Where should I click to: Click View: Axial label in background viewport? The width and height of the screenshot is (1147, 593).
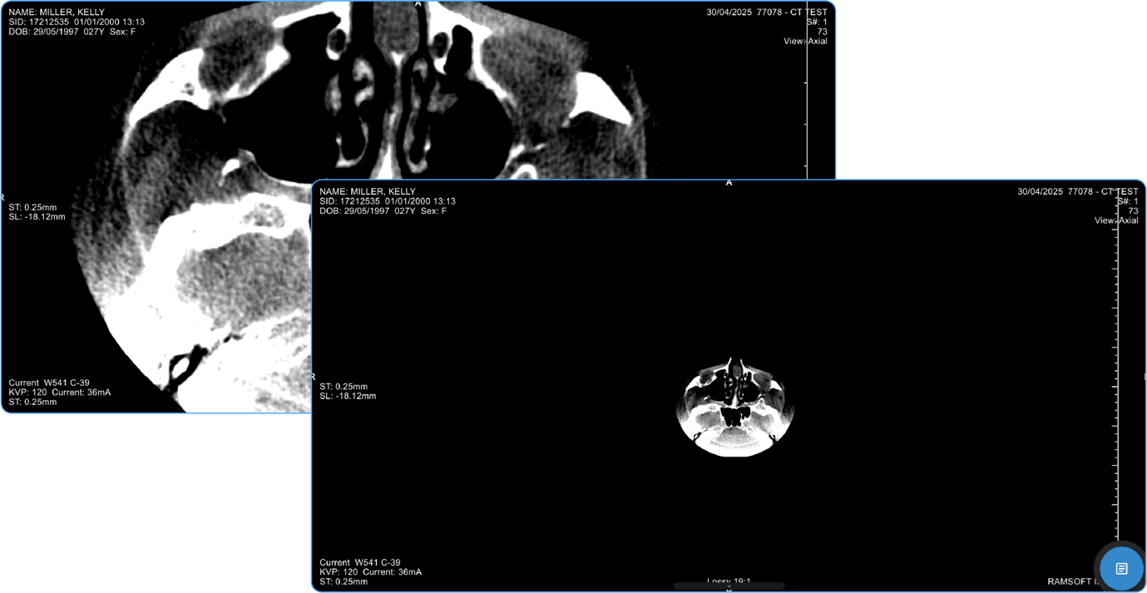point(805,41)
